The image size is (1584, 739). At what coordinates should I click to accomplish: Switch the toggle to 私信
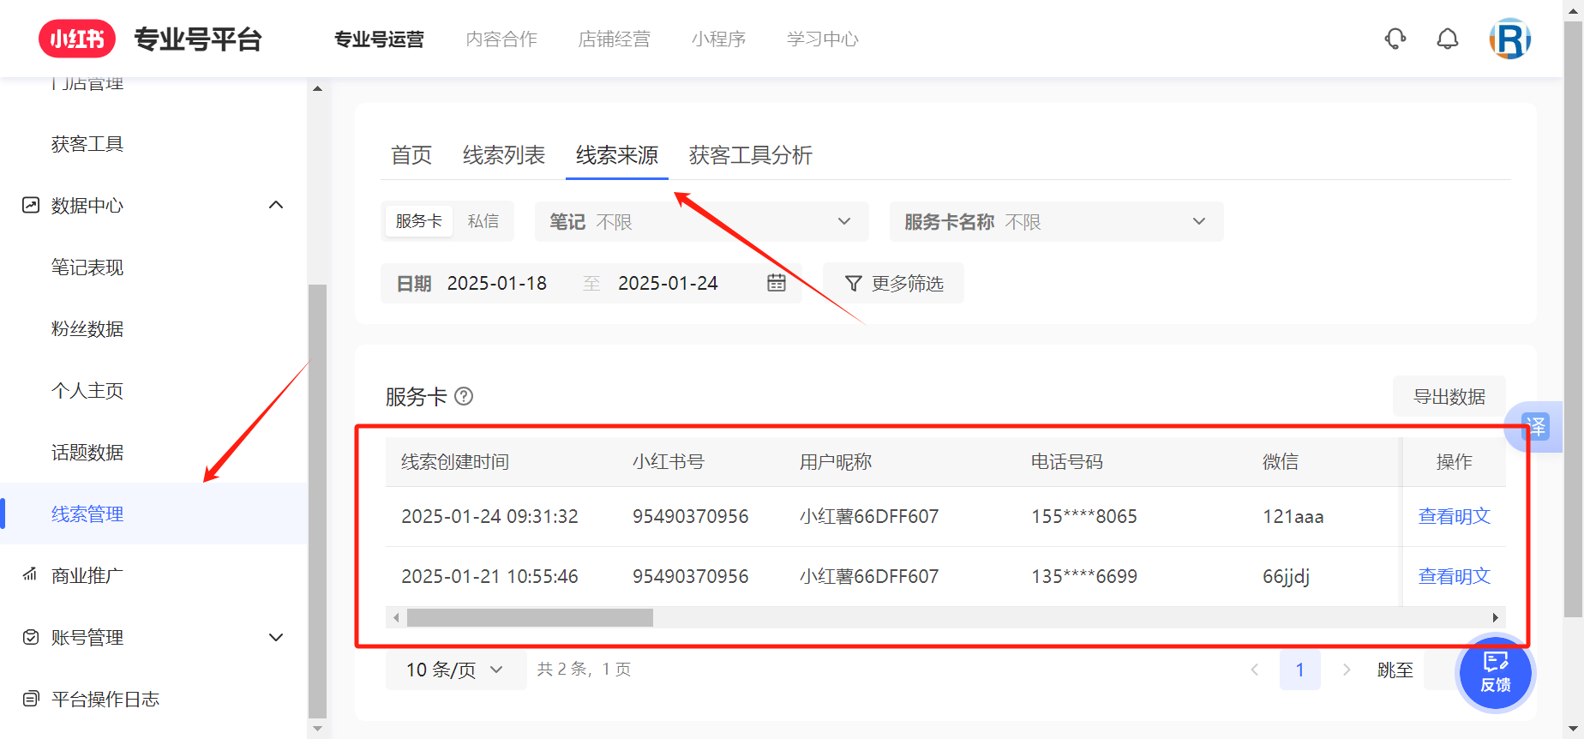point(483,221)
